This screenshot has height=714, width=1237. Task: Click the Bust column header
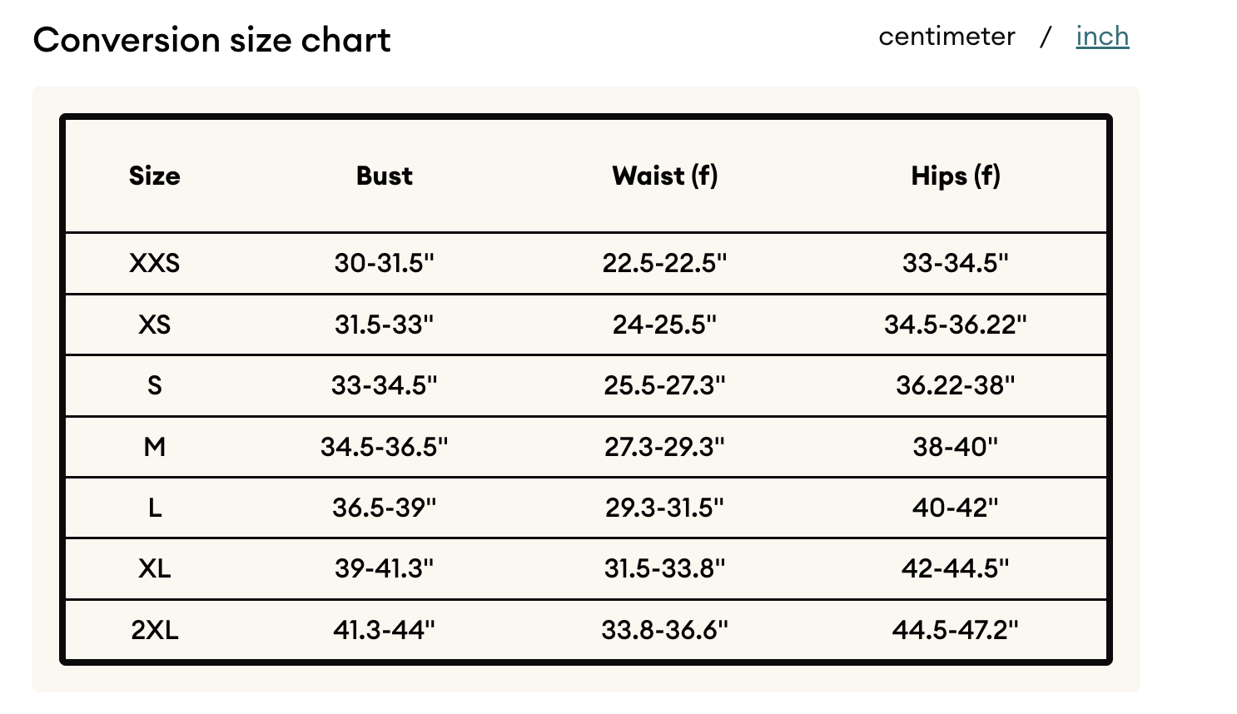[x=385, y=176]
